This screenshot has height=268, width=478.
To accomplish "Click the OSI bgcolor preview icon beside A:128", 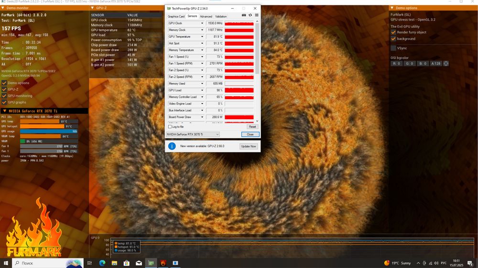I will pyautogui.click(x=446, y=63).
